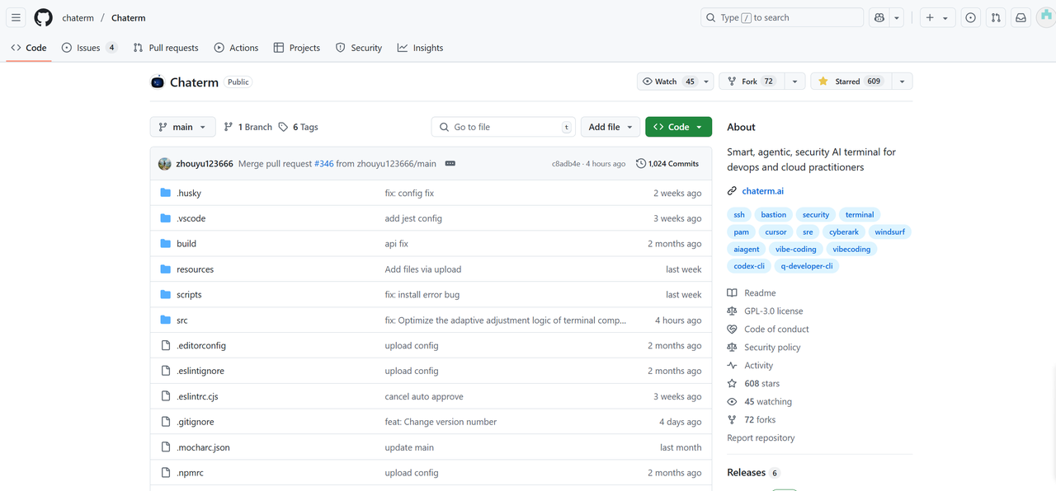Switch to the Actions tab

[x=236, y=48]
